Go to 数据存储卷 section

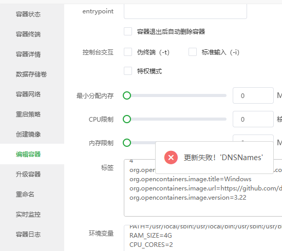click(31, 74)
